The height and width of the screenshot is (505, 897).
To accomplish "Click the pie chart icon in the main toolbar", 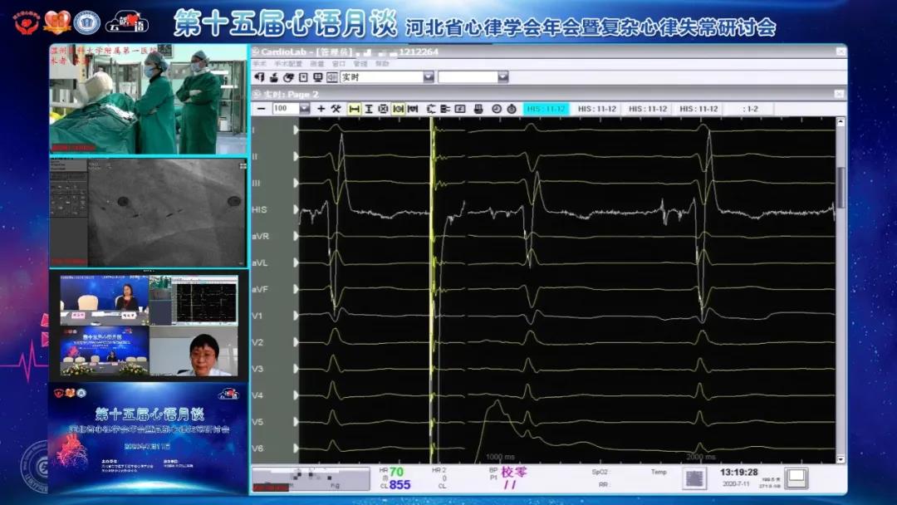I will pyautogui.click(x=289, y=77).
